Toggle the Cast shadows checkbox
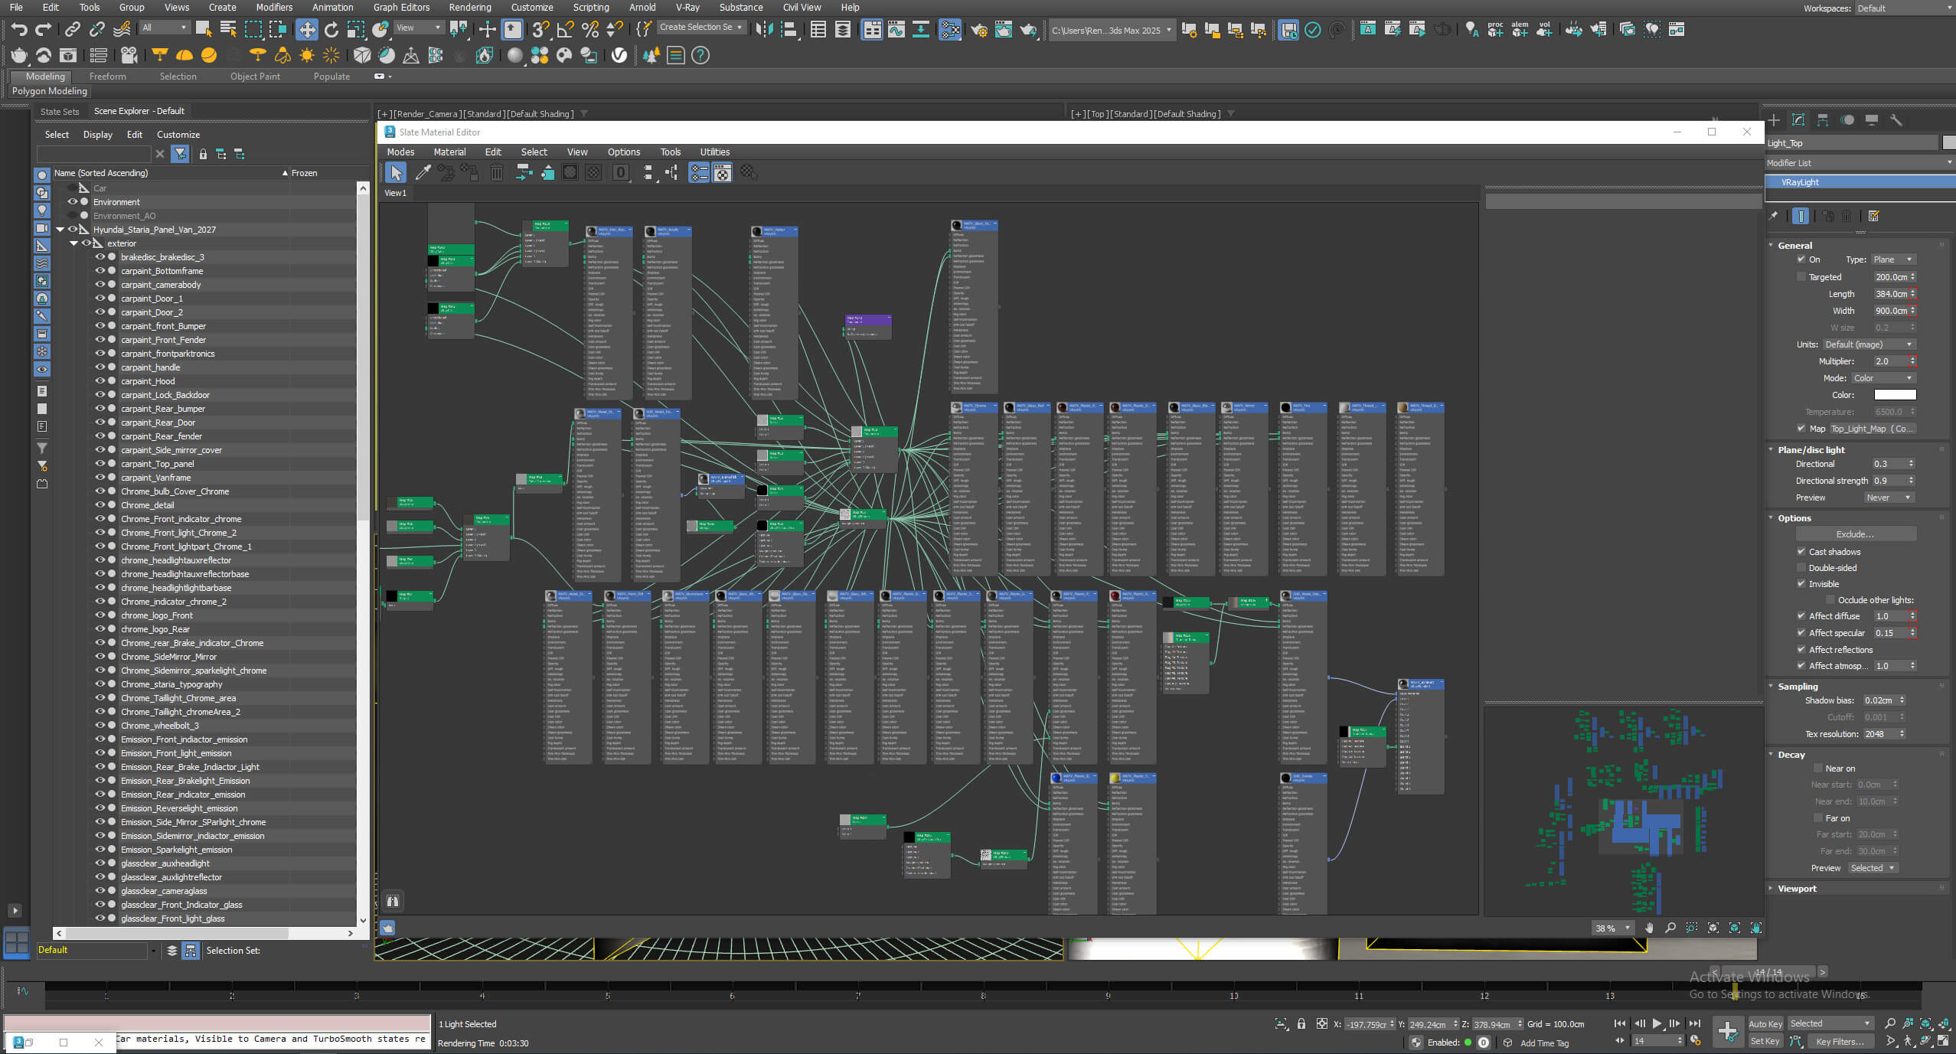 tap(1801, 552)
